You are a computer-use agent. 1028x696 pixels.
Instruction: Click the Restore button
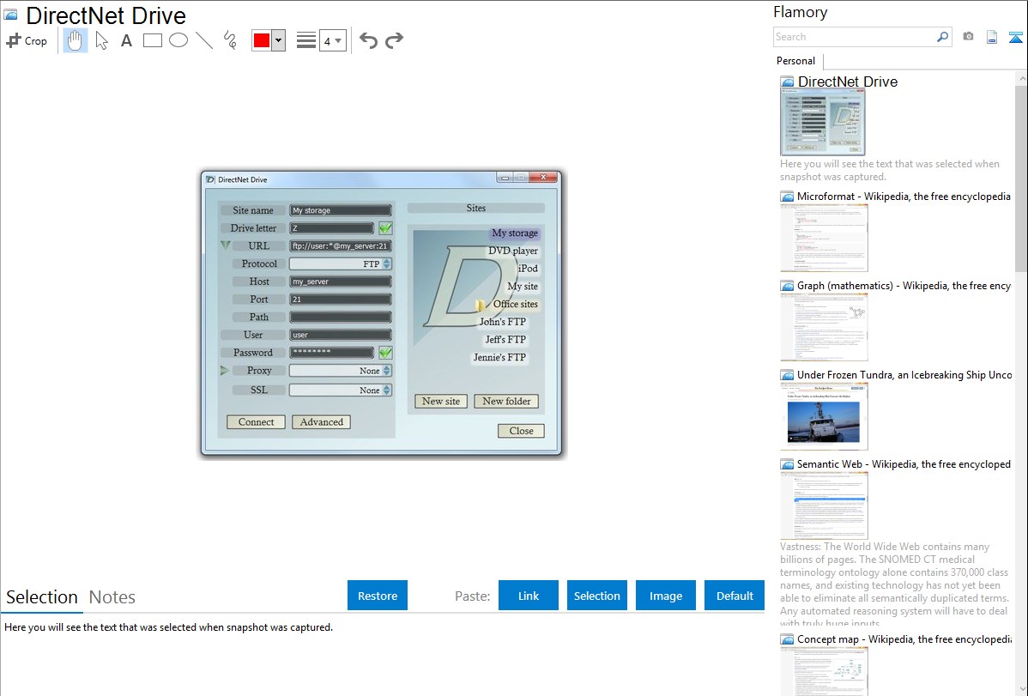pos(378,595)
